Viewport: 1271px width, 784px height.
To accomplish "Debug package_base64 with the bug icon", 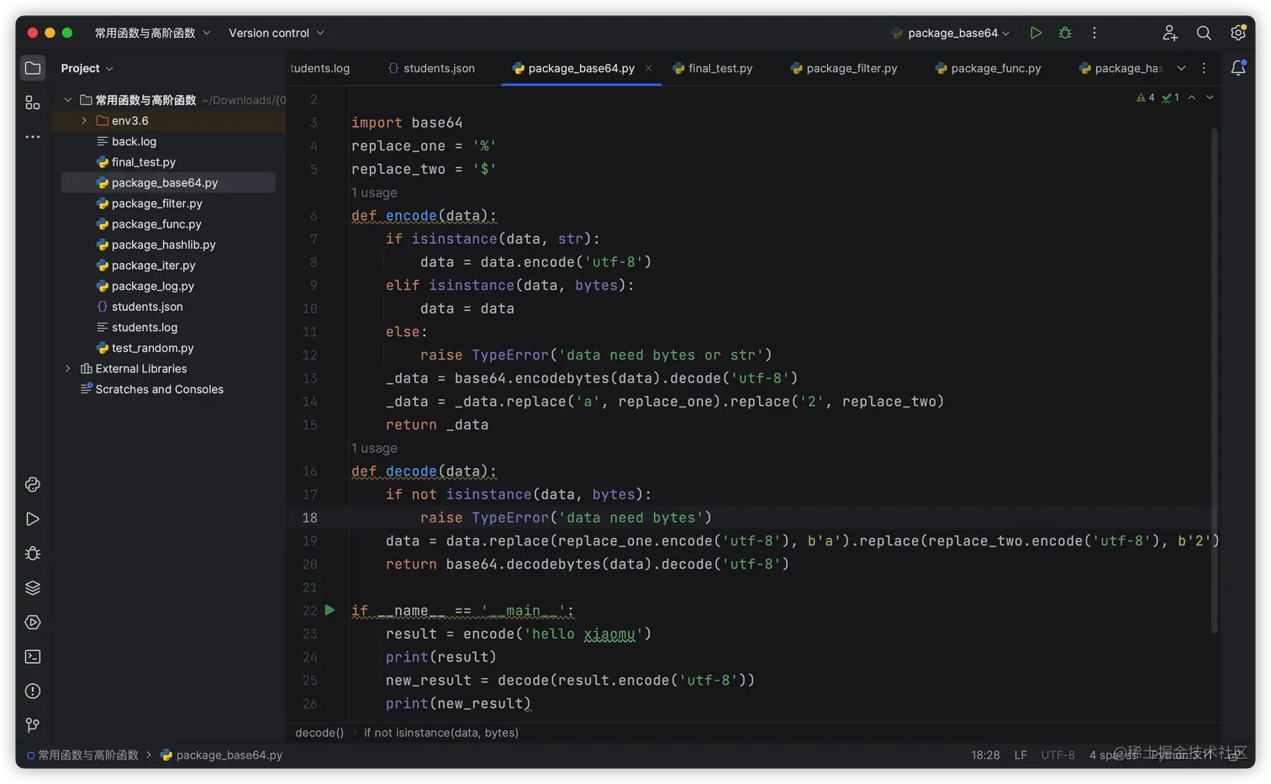I will point(1065,33).
